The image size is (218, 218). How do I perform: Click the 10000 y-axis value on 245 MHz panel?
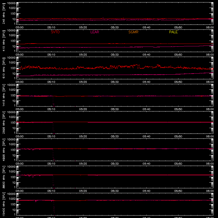pyautogui.click(x=11, y=3)
